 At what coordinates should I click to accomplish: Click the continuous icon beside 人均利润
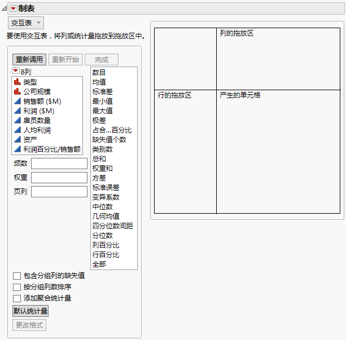[17, 130]
